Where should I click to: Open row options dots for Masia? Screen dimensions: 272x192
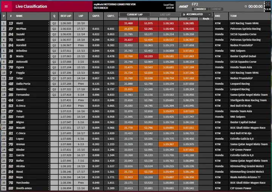[49, 56]
